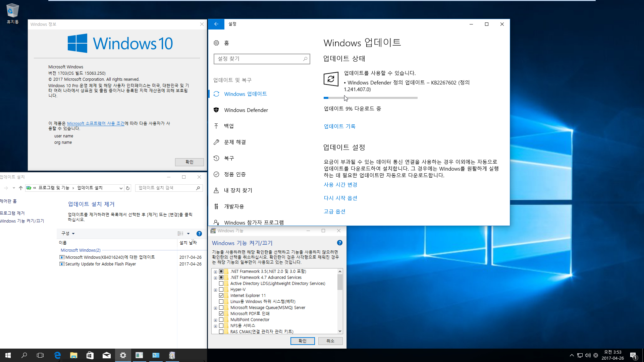Click the Activation checkmark circle icon
Image resolution: width=644 pixels, height=362 pixels.
(x=216, y=174)
